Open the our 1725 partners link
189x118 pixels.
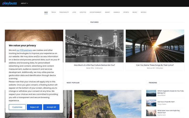coord(24,50)
